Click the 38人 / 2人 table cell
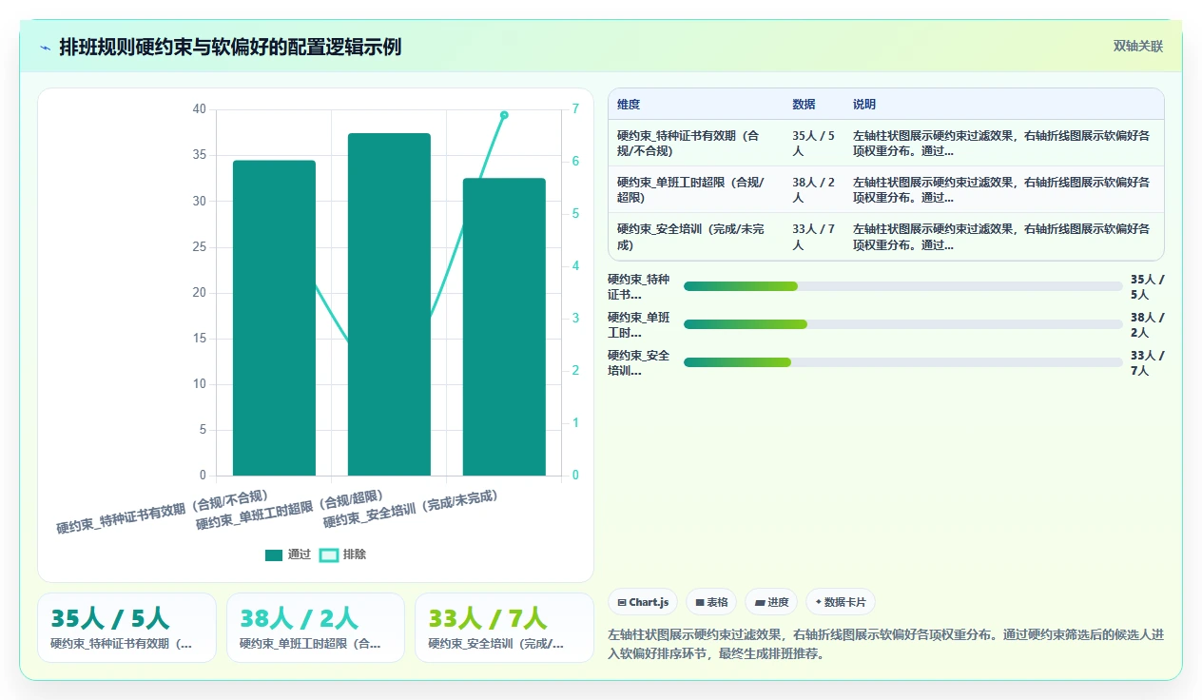This screenshot has width=1202, height=700. click(x=814, y=189)
